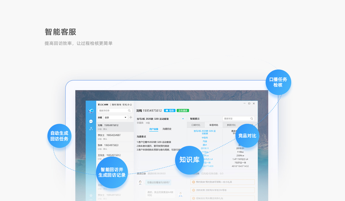
Task: Open the 预约到店 task item
Action: (x=223, y=182)
